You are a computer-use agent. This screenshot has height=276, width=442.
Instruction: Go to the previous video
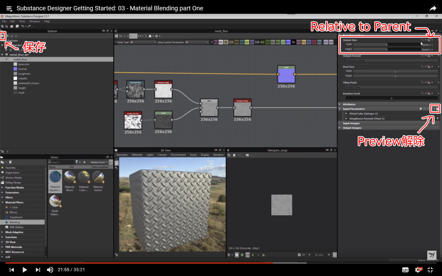pos(12,270)
